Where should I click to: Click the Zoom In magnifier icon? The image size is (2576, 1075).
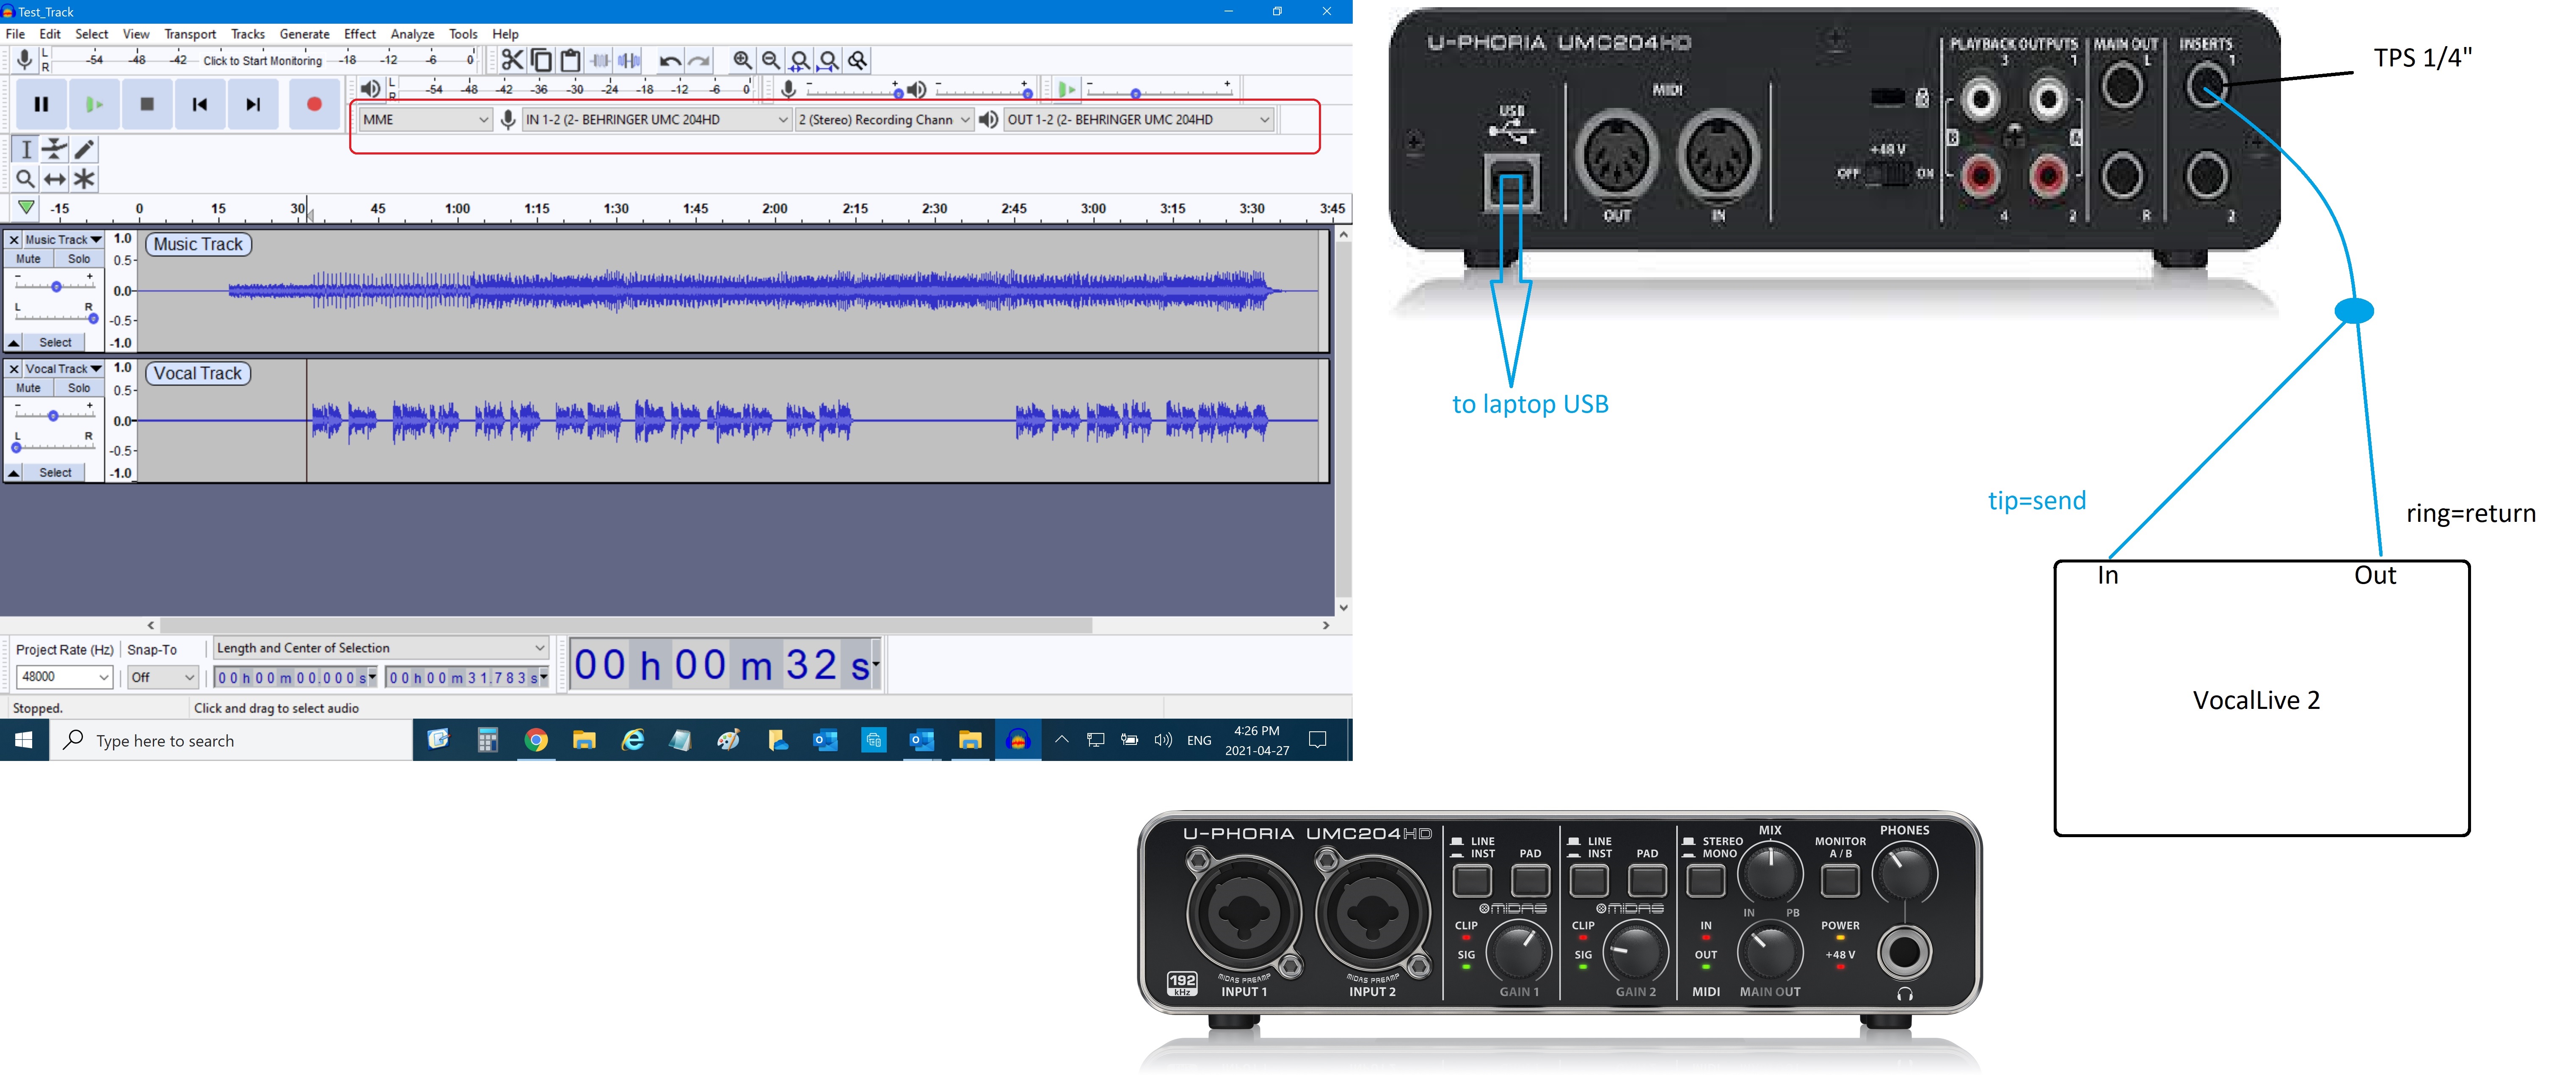(742, 60)
